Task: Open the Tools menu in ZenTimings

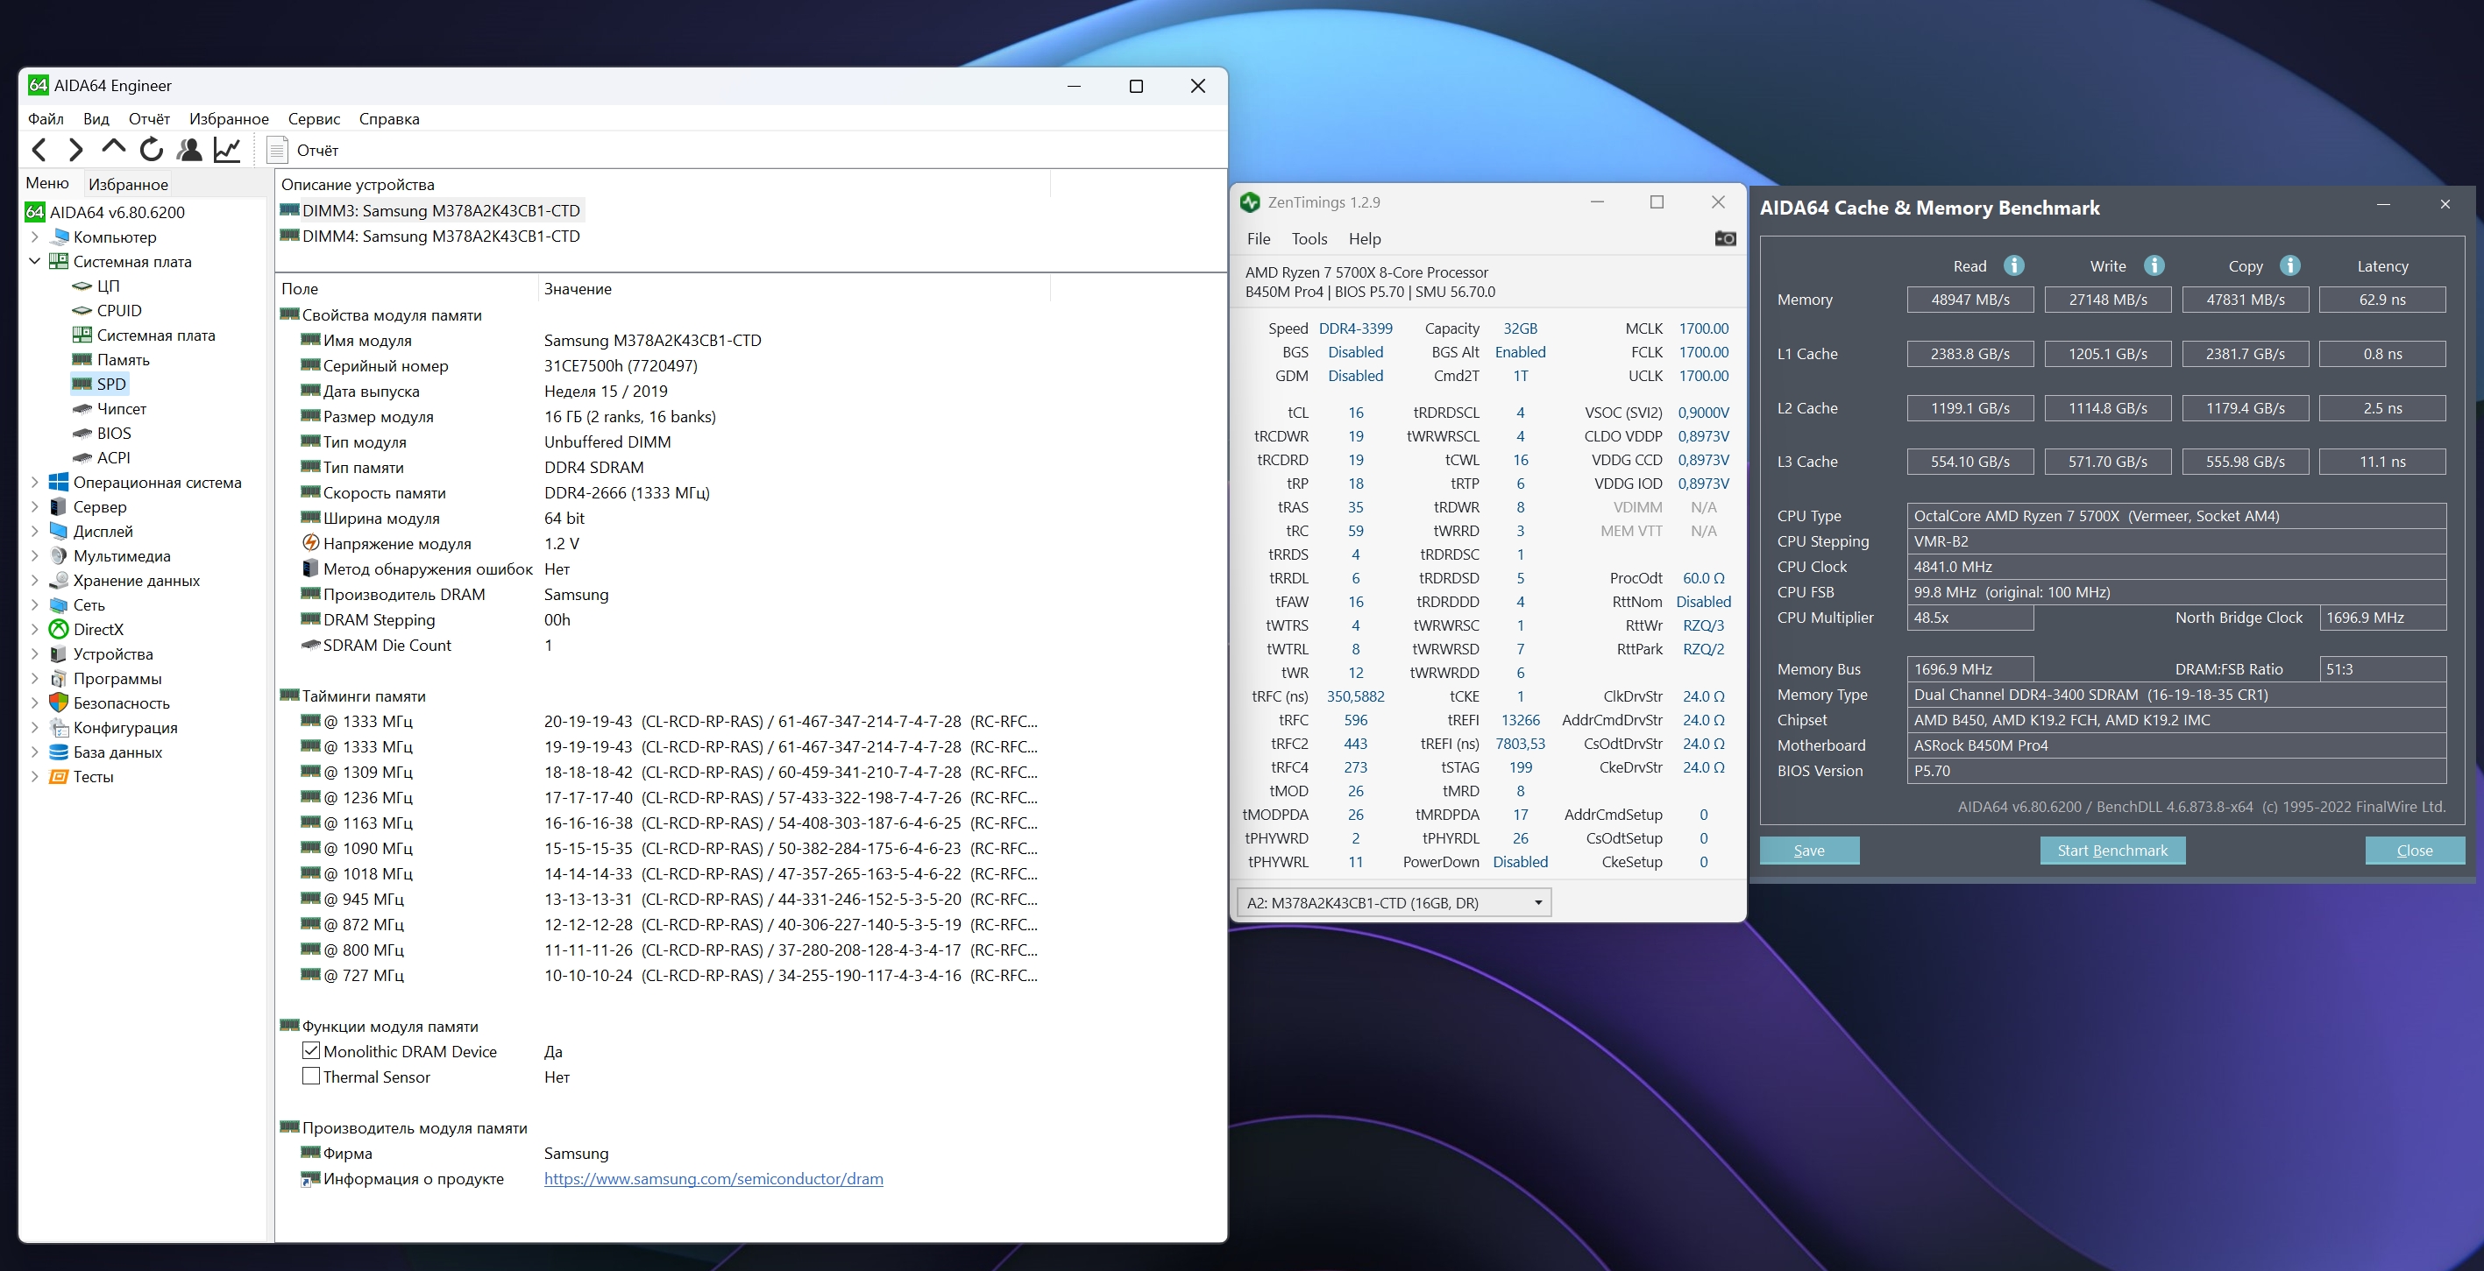Action: (x=1309, y=239)
